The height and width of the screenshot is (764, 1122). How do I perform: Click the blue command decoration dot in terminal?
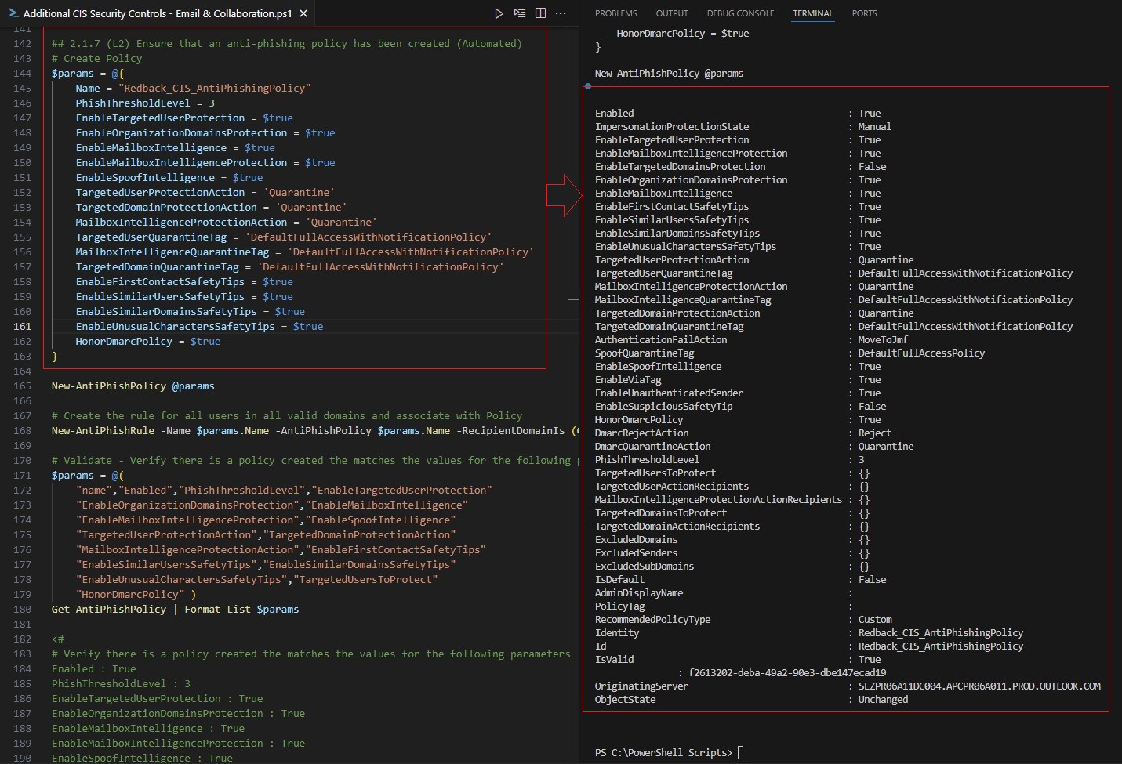(588, 86)
